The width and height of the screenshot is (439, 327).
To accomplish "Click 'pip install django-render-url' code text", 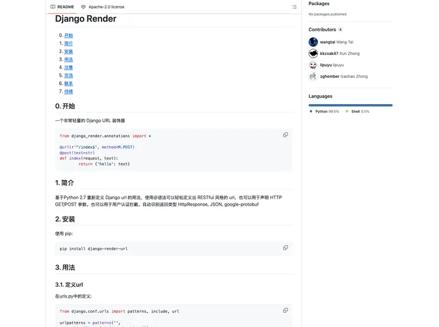I will 94,248.
